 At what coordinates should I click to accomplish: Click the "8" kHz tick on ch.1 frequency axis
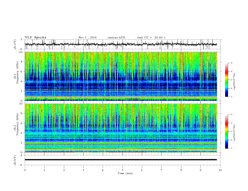click(x=22, y=62)
